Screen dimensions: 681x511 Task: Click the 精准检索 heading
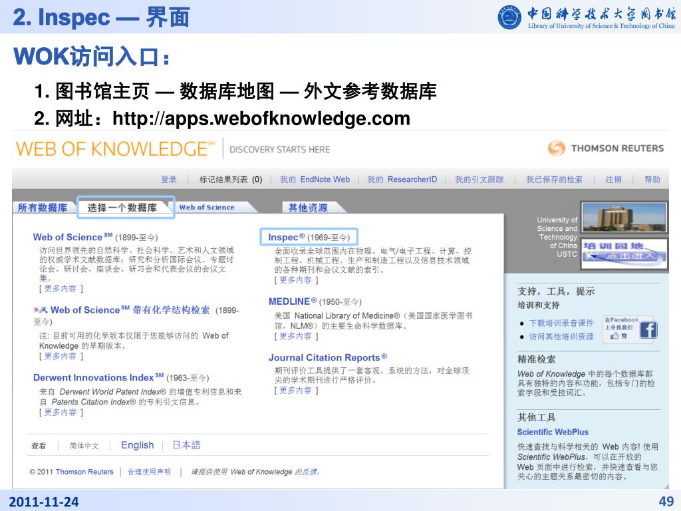[536, 359]
